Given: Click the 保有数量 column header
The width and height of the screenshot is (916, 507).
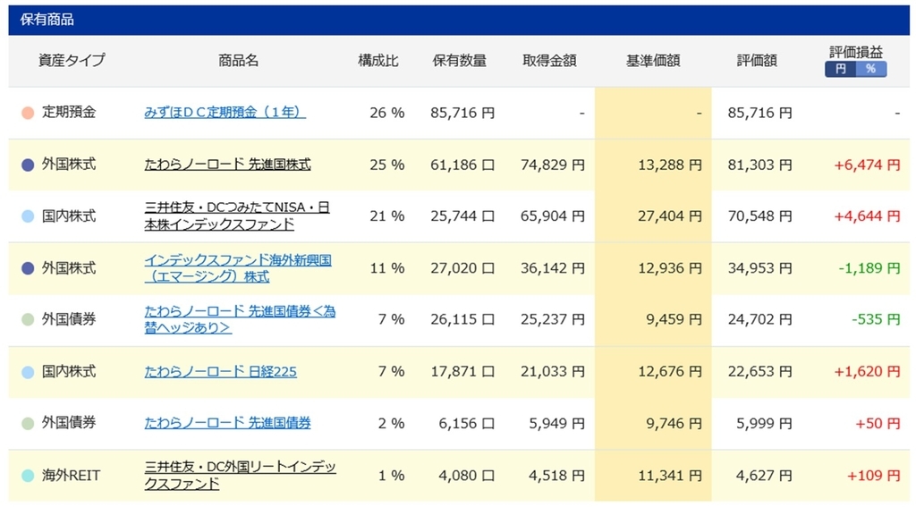Looking at the screenshot, I should tap(459, 60).
